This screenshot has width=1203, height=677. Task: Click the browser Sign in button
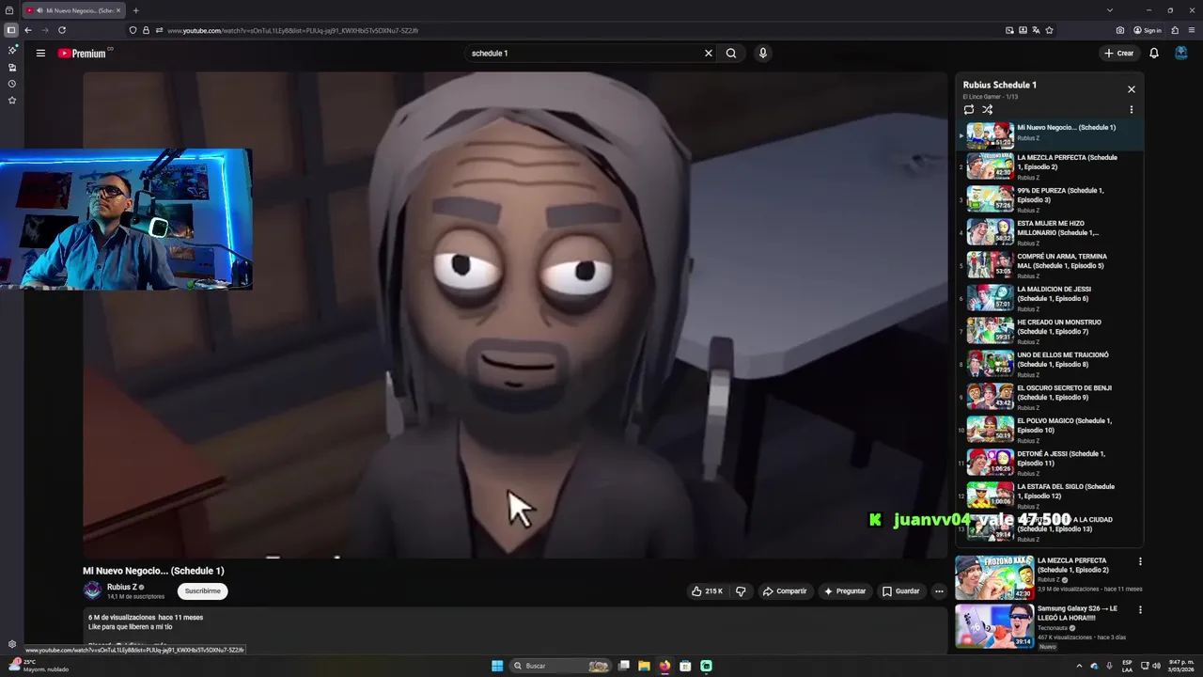(1148, 30)
